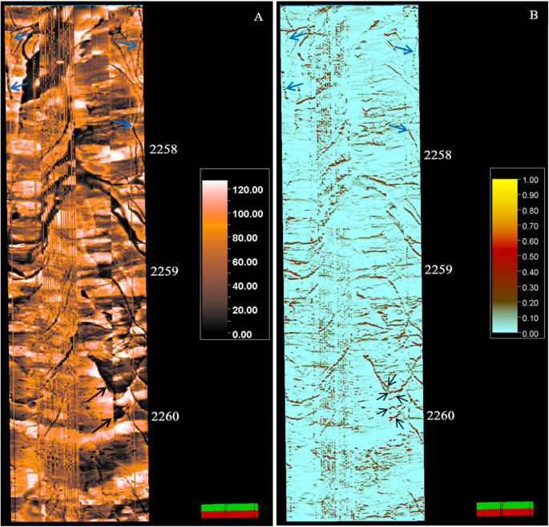Select depth label 2259 in panel B
Screen dimensions: 549x527
click(x=438, y=270)
